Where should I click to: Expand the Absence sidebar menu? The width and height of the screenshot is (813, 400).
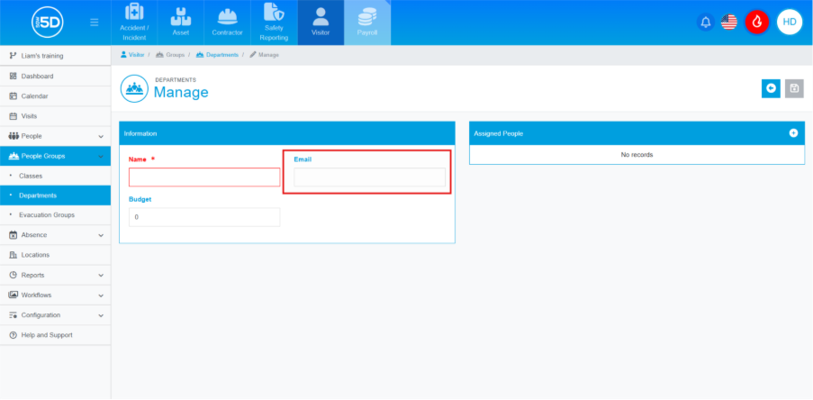pos(55,235)
